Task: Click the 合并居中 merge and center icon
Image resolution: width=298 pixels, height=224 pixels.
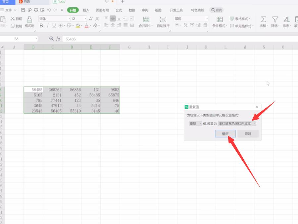Action: coord(146,19)
